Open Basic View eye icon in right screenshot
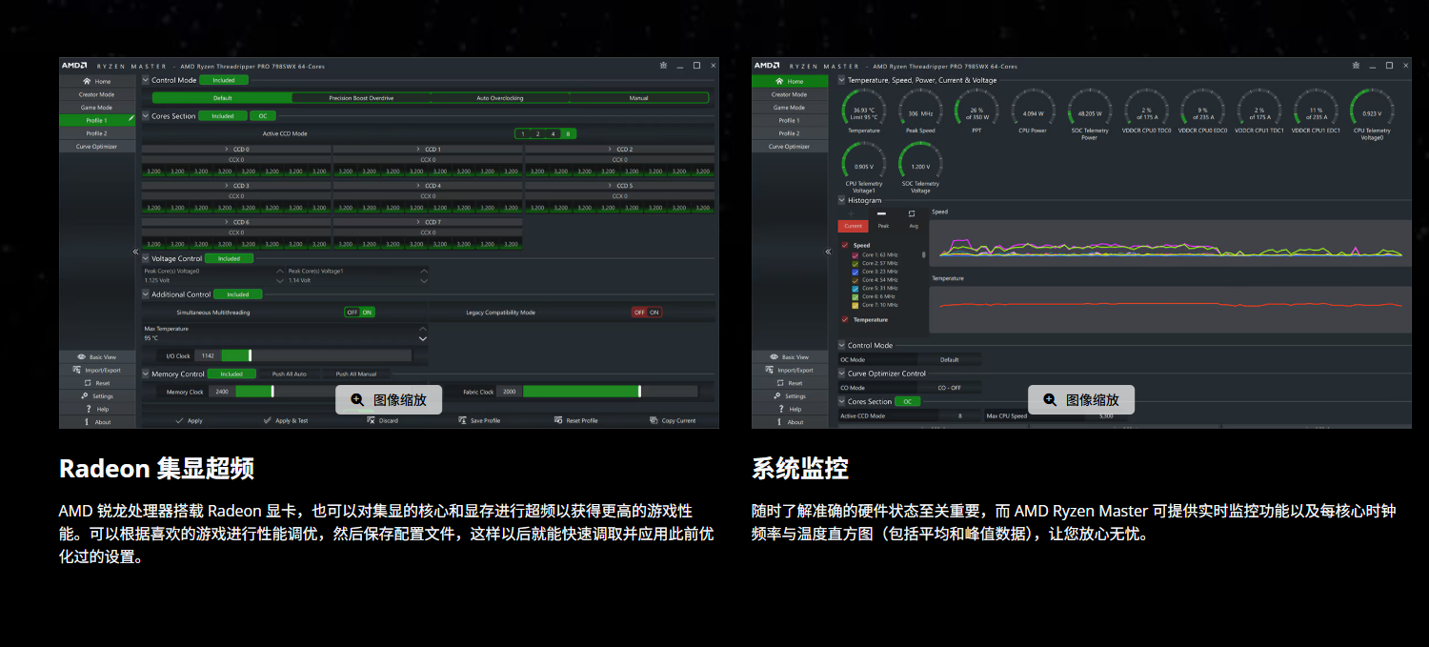This screenshot has height=647, width=1429. 775,357
